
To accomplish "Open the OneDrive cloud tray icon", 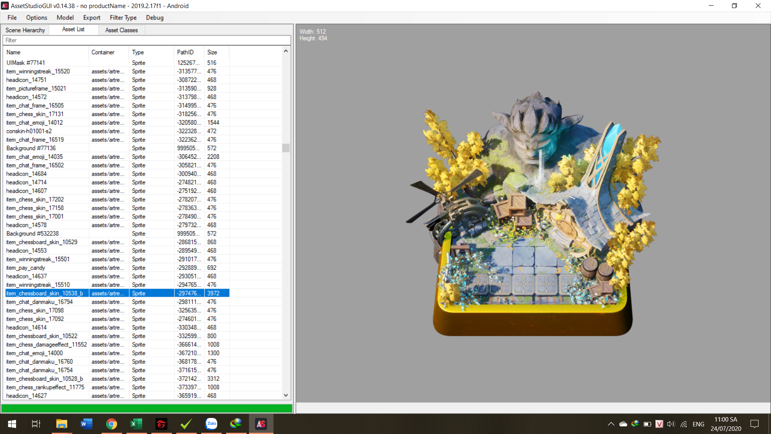I will (x=623, y=424).
